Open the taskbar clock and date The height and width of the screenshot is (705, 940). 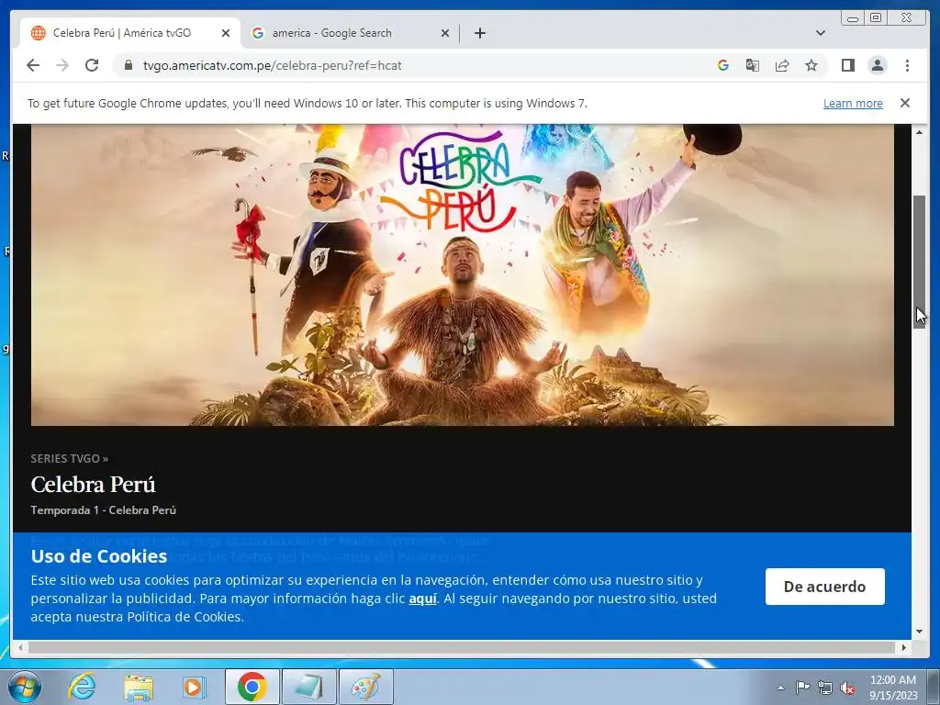coord(892,688)
